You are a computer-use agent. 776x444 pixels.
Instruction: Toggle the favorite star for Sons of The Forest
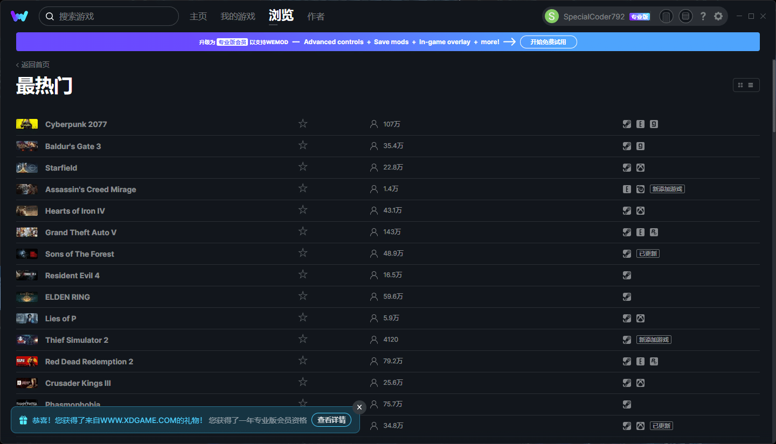click(303, 252)
